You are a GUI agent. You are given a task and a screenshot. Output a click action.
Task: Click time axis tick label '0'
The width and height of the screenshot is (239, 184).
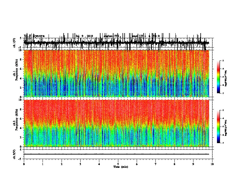pyautogui.click(x=24, y=164)
